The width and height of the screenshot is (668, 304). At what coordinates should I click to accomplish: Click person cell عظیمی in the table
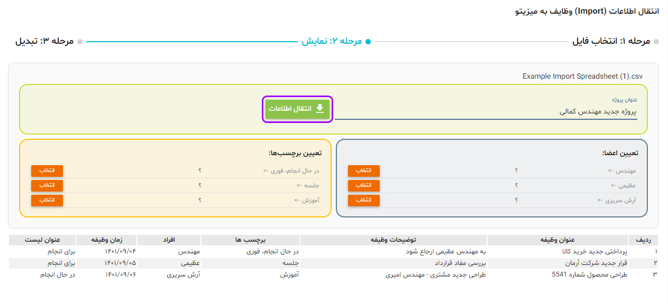190,263
